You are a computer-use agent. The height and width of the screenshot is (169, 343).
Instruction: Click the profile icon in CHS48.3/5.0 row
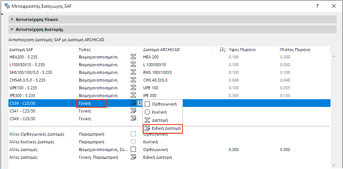(x=133, y=80)
